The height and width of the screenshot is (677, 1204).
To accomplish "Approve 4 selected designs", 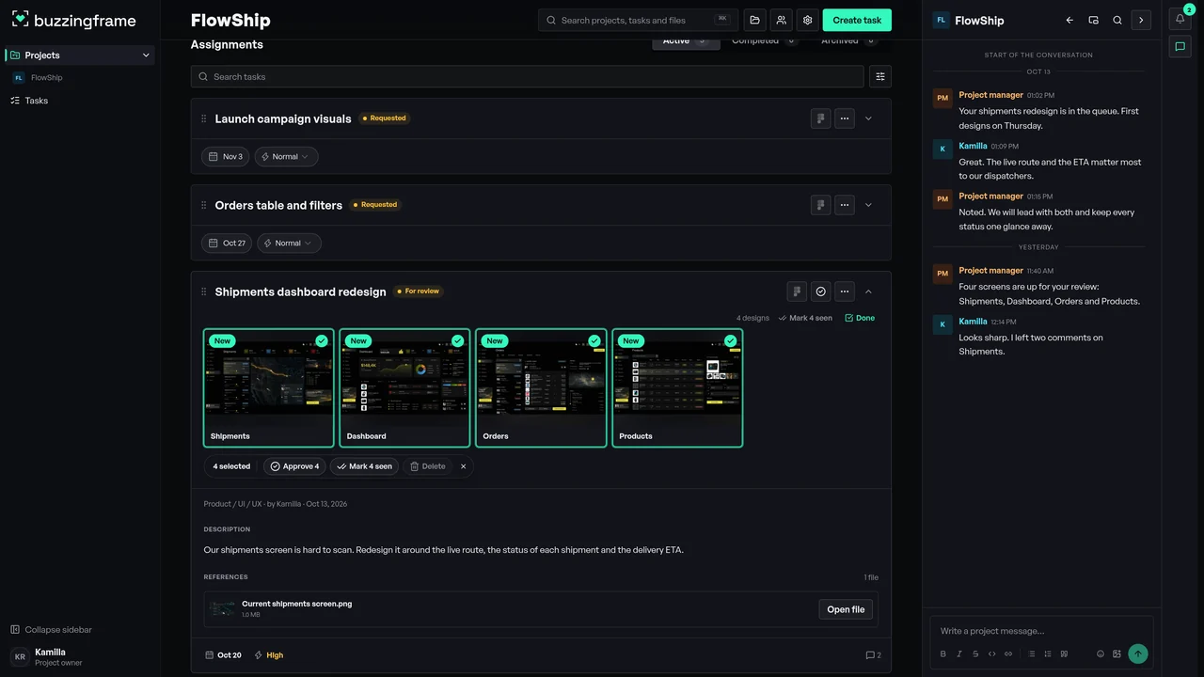I will 294,466.
